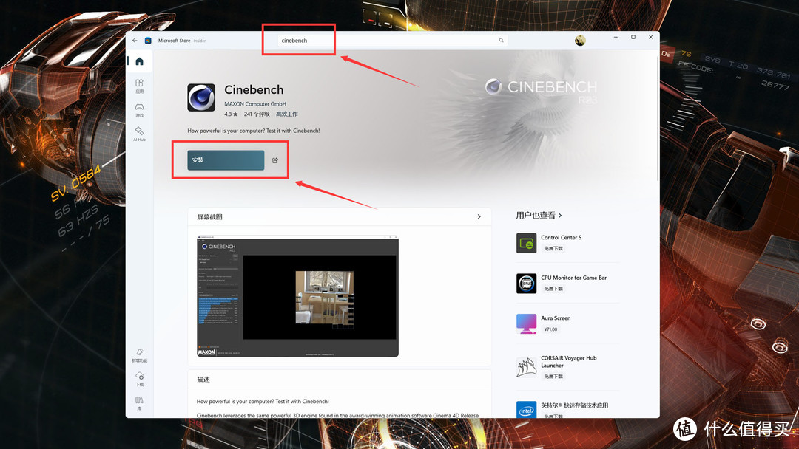Open the user profile avatar
The height and width of the screenshot is (449, 799).
click(x=580, y=41)
